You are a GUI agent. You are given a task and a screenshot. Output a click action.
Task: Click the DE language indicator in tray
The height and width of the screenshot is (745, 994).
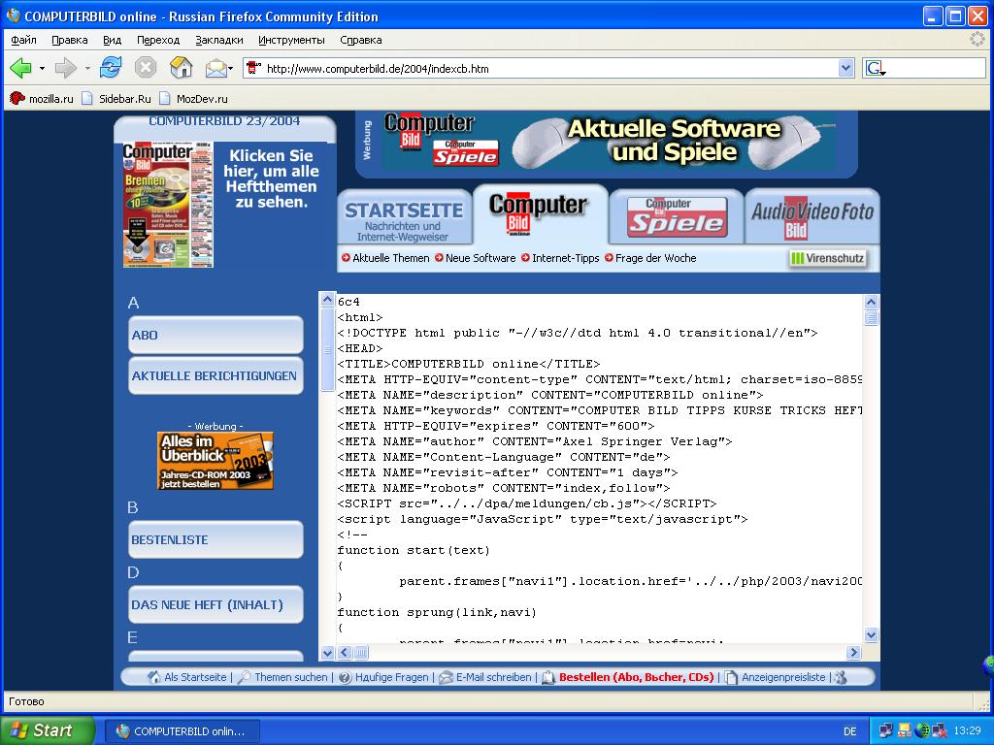[x=850, y=731]
